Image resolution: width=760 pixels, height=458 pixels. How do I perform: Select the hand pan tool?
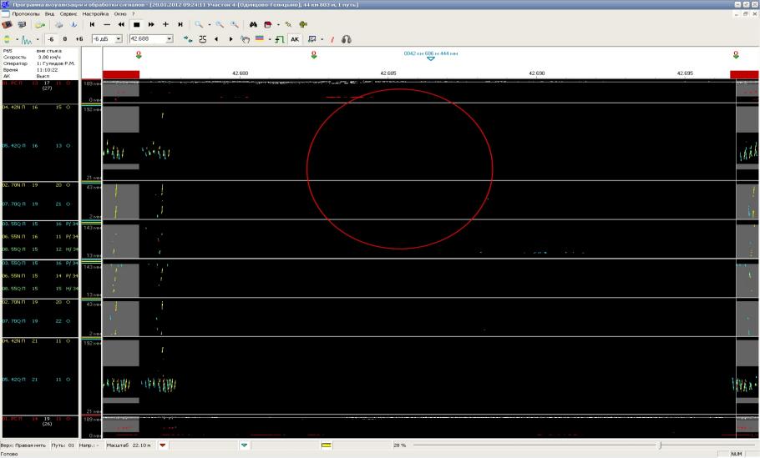[245, 39]
